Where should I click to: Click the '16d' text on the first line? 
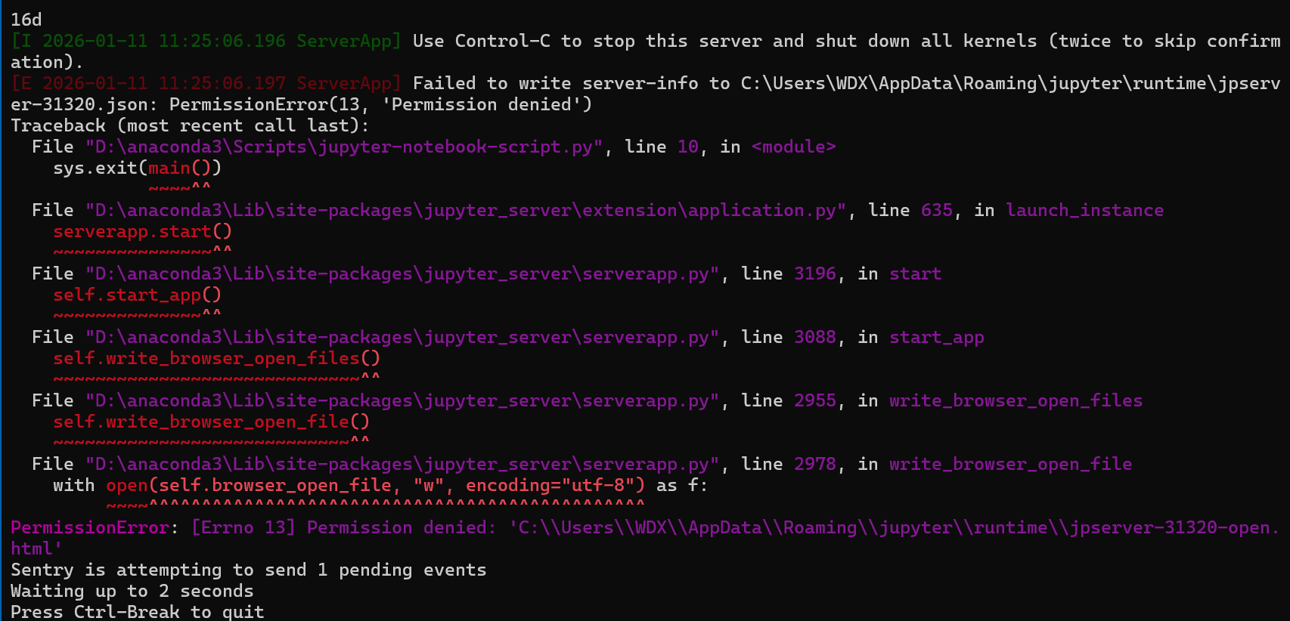pyautogui.click(x=26, y=20)
